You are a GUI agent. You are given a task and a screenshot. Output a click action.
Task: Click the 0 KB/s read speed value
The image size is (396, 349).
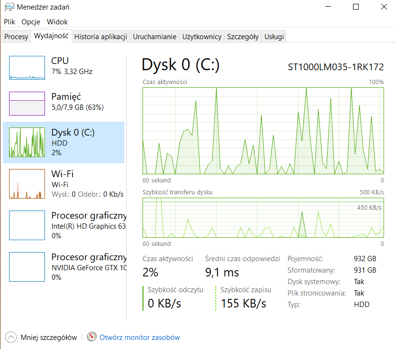point(165,303)
